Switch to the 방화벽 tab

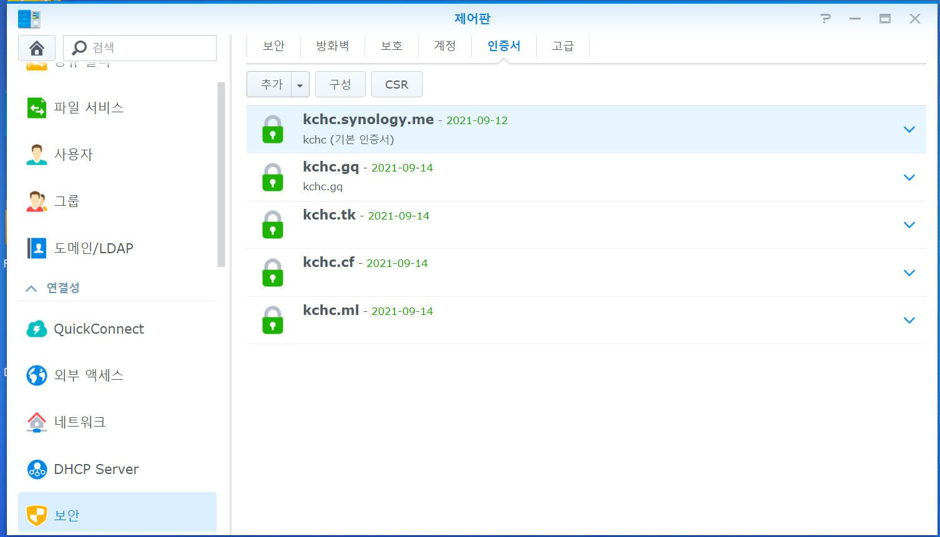click(x=333, y=46)
